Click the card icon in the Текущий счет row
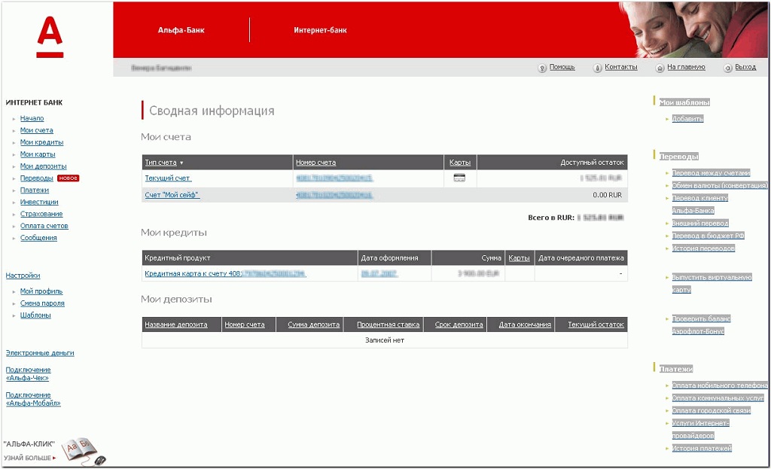This screenshot has height=469, width=771. pyautogui.click(x=459, y=178)
